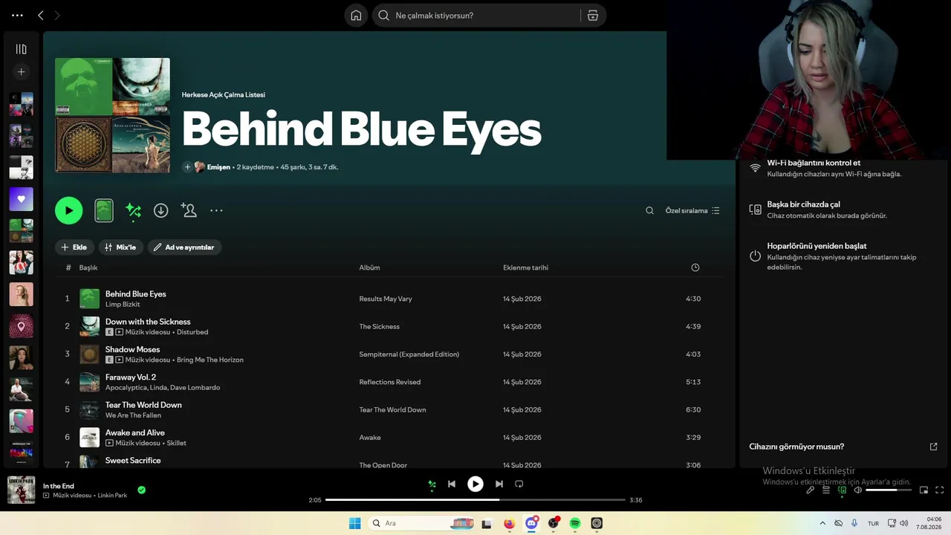This screenshot has height=535, width=951.
Task: Sort by the 'Başlık' column header
Action: 88,267
